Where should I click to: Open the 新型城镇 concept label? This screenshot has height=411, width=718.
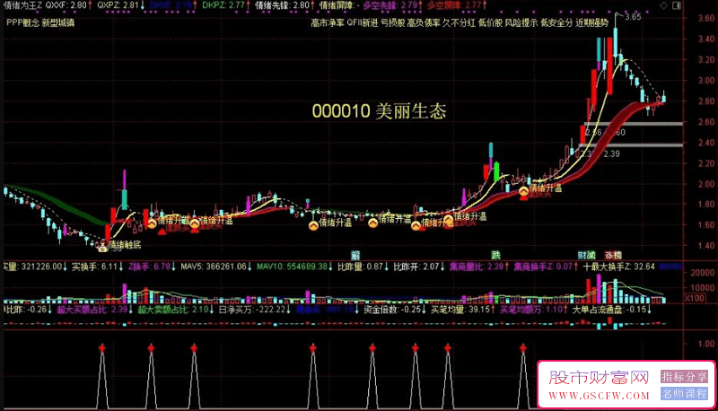(58, 22)
